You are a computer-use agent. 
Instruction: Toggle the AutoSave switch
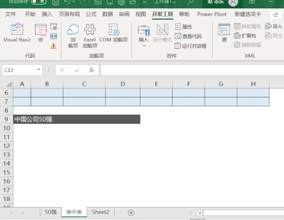(x=39, y=2)
